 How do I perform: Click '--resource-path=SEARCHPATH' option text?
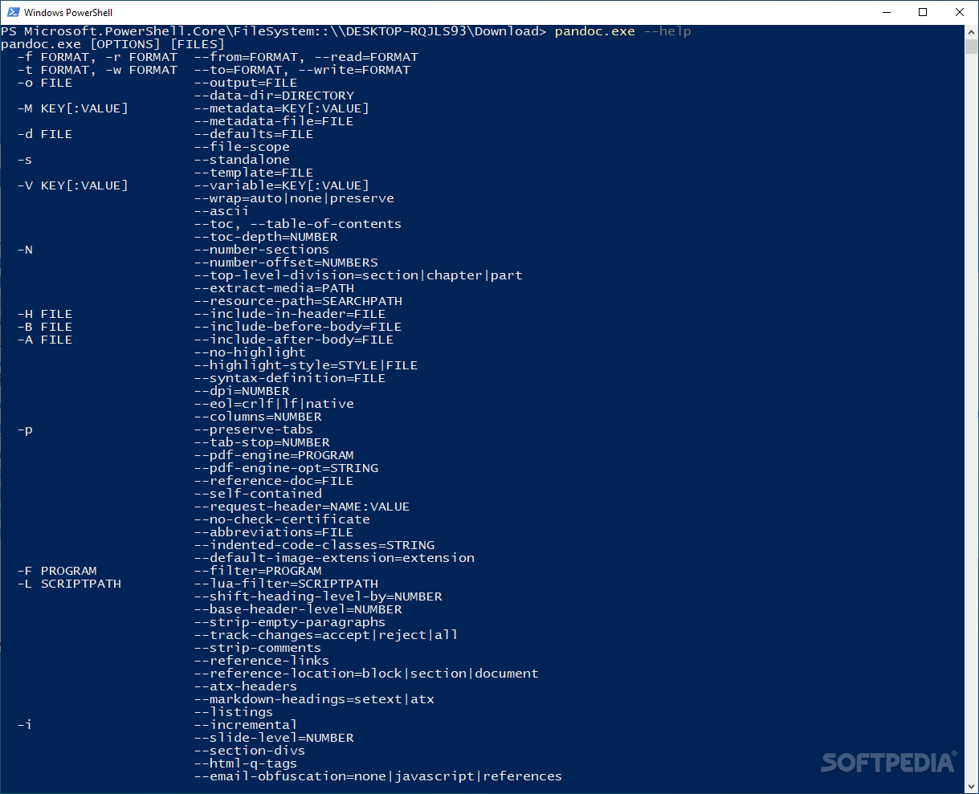click(x=298, y=301)
